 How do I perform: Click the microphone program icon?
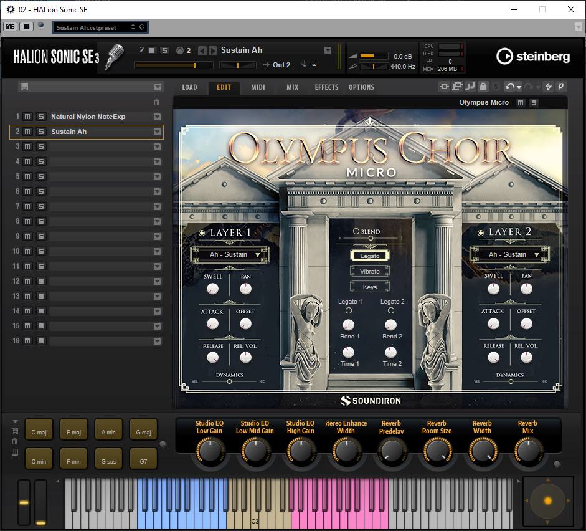(115, 57)
